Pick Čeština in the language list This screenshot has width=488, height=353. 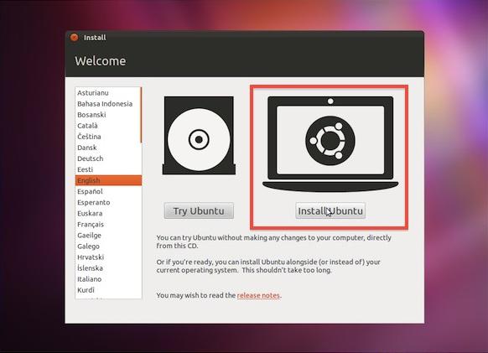click(x=108, y=137)
